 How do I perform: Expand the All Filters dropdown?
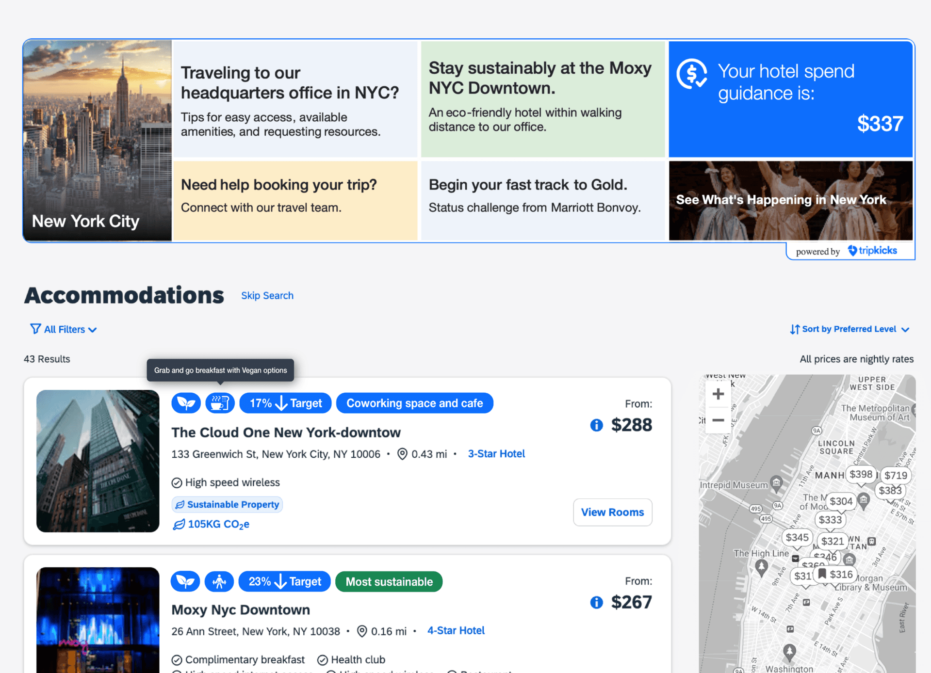(x=64, y=329)
